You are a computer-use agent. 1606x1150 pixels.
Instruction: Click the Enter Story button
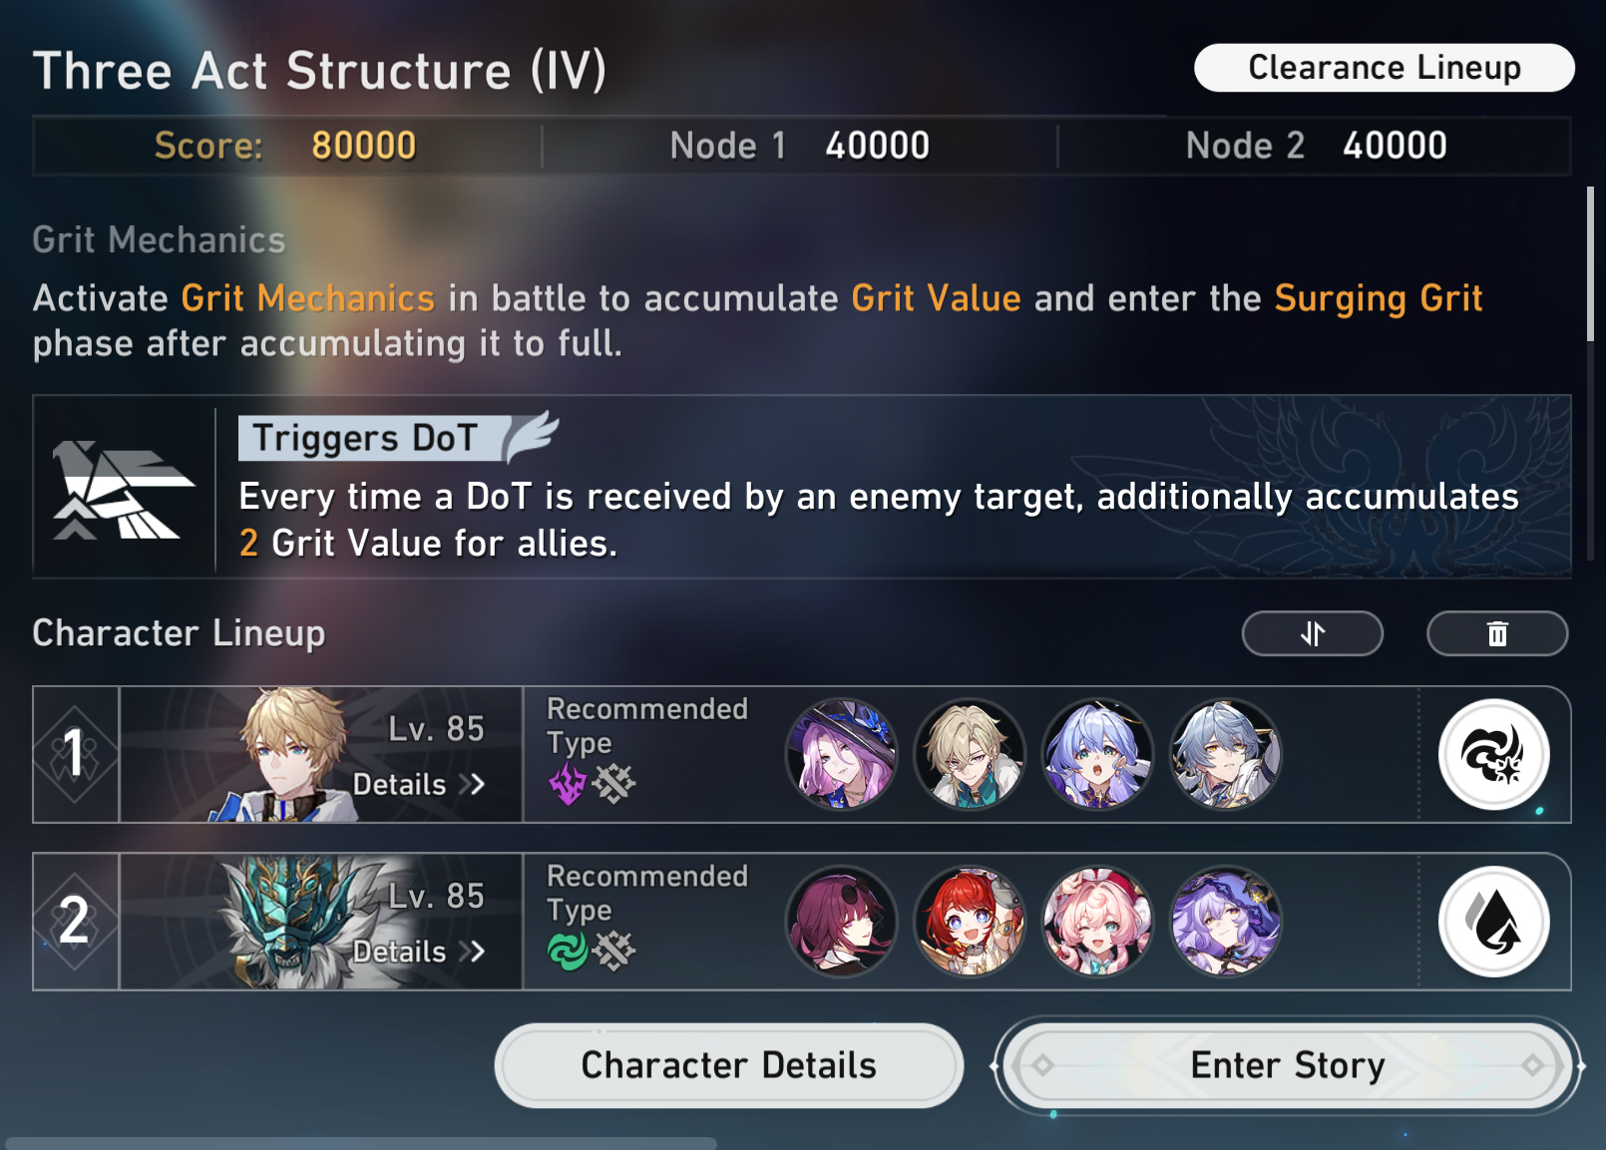[1288, 1065]
